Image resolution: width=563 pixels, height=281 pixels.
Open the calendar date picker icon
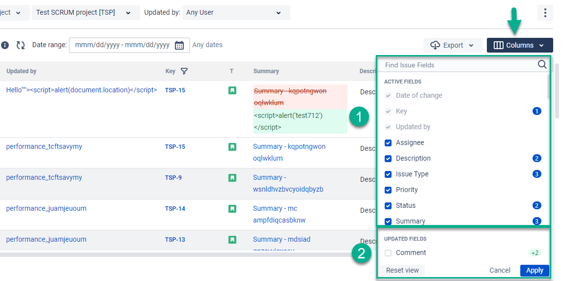[179, 45]
